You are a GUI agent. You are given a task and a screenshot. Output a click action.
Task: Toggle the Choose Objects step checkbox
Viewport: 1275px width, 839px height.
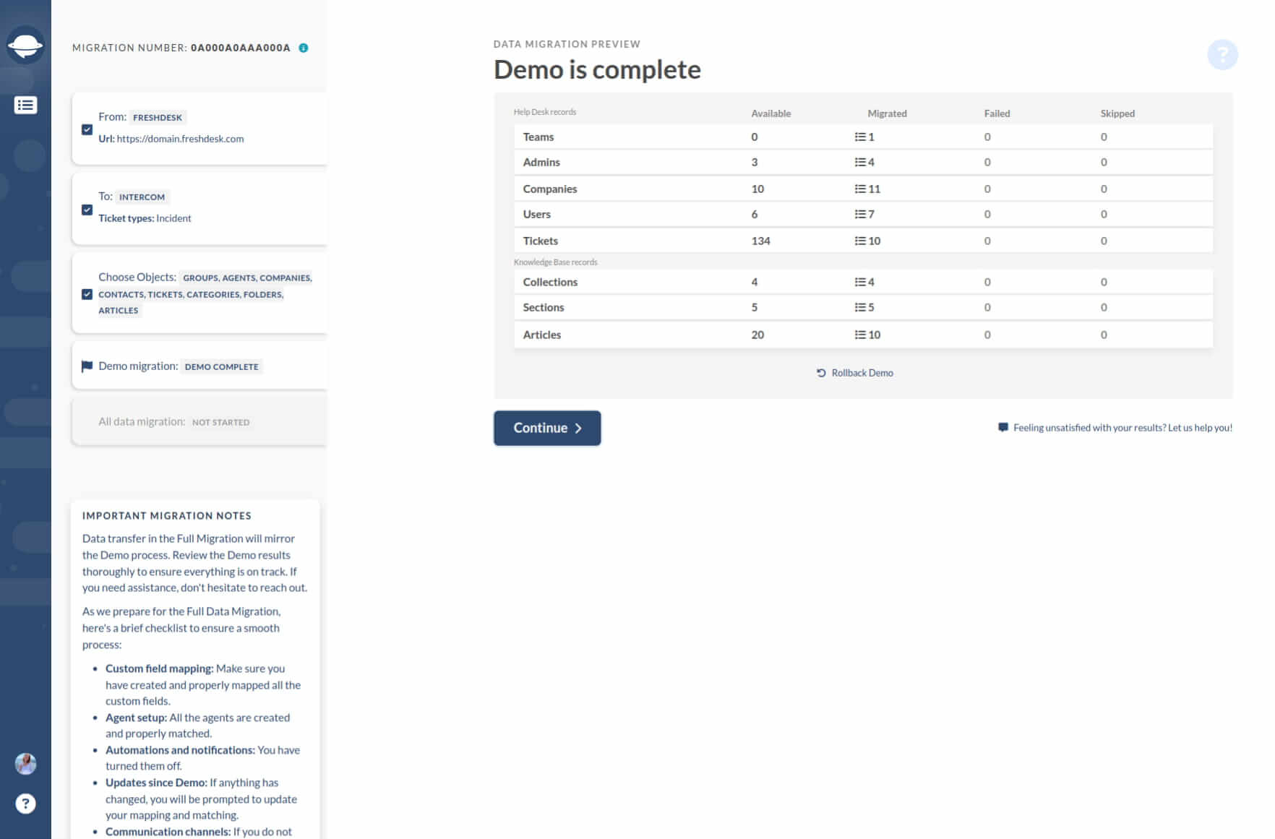click(87, 294)
